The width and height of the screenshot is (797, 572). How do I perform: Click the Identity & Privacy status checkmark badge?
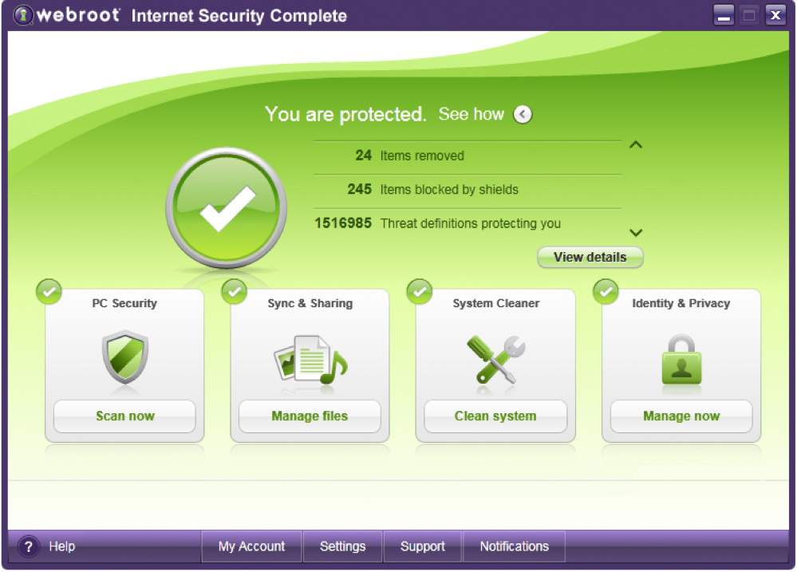point(606,292)
